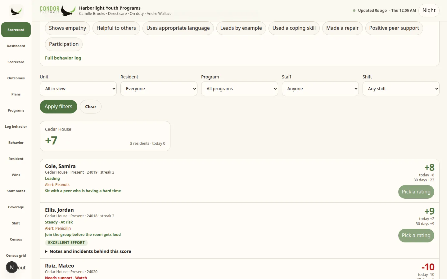The height and width of the screenshot is (279, 447).
Task: Open the Full behavior log link
Action: coord(63,58)
